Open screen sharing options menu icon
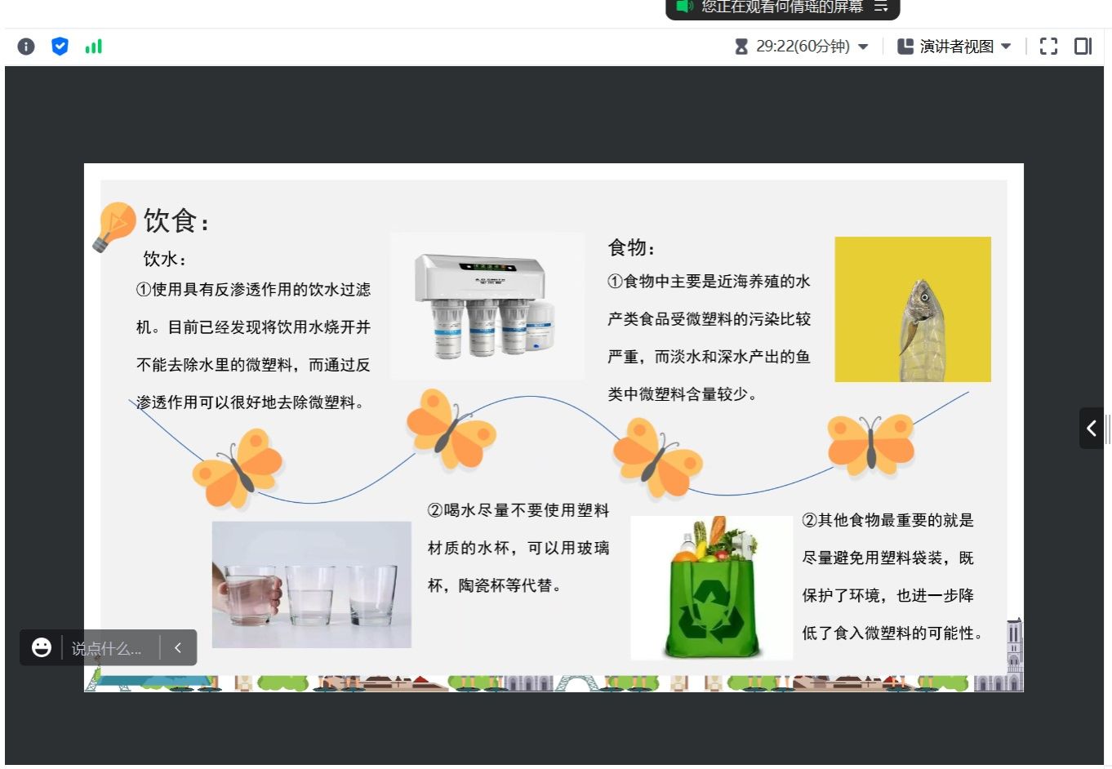1112x769 pixels. pyautogui.click(x=881, y=7)
